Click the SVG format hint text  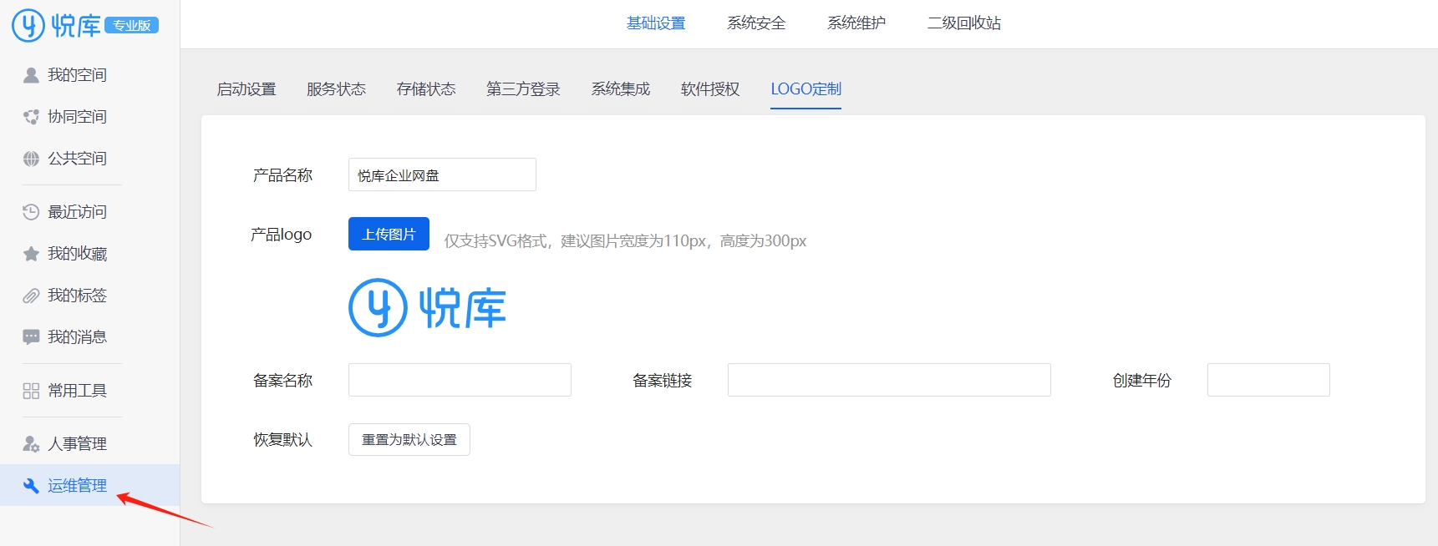click(625, 241)
